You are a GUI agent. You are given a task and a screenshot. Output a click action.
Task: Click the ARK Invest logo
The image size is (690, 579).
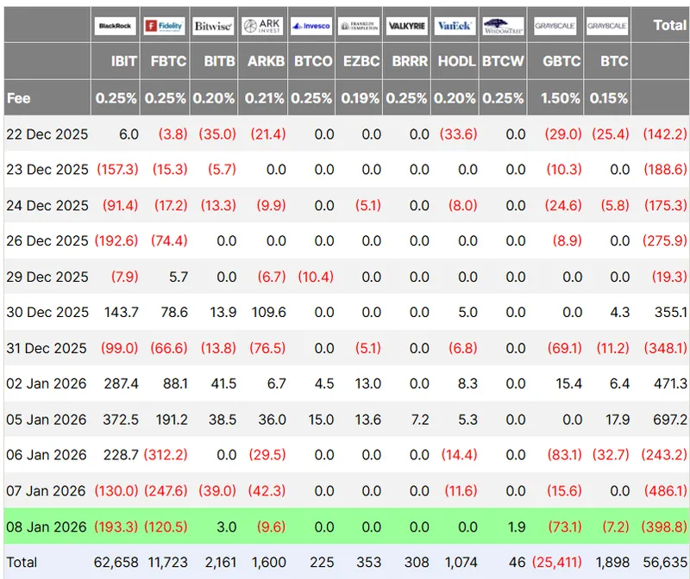(261, 26)
